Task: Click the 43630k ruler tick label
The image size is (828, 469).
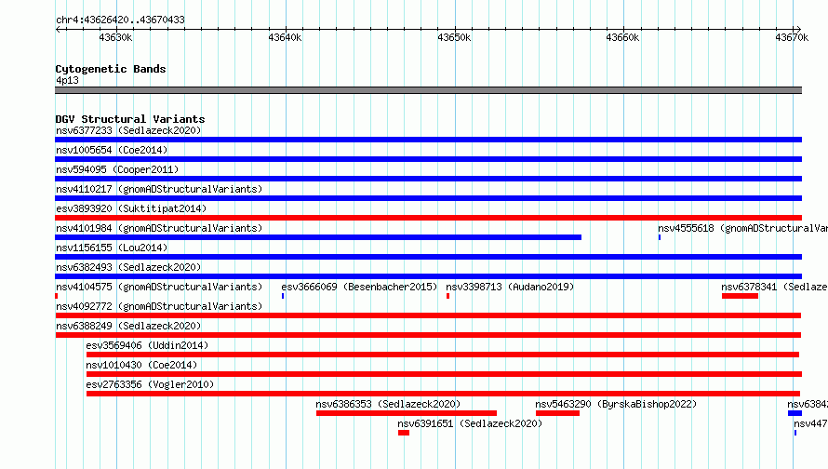Action: point(115,37)
